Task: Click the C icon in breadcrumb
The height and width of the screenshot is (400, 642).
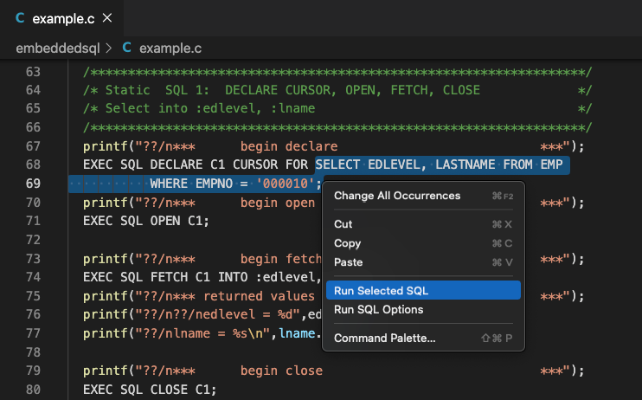Action: [126, 48]
